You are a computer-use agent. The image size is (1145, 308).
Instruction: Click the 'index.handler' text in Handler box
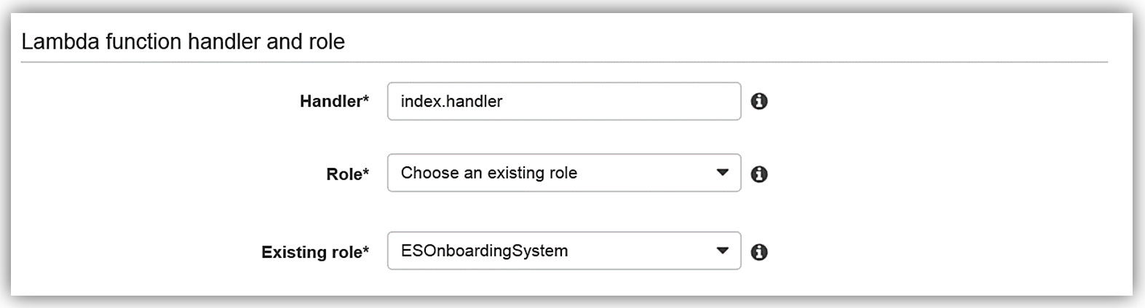pyautogui.click(x=451, y=102)
